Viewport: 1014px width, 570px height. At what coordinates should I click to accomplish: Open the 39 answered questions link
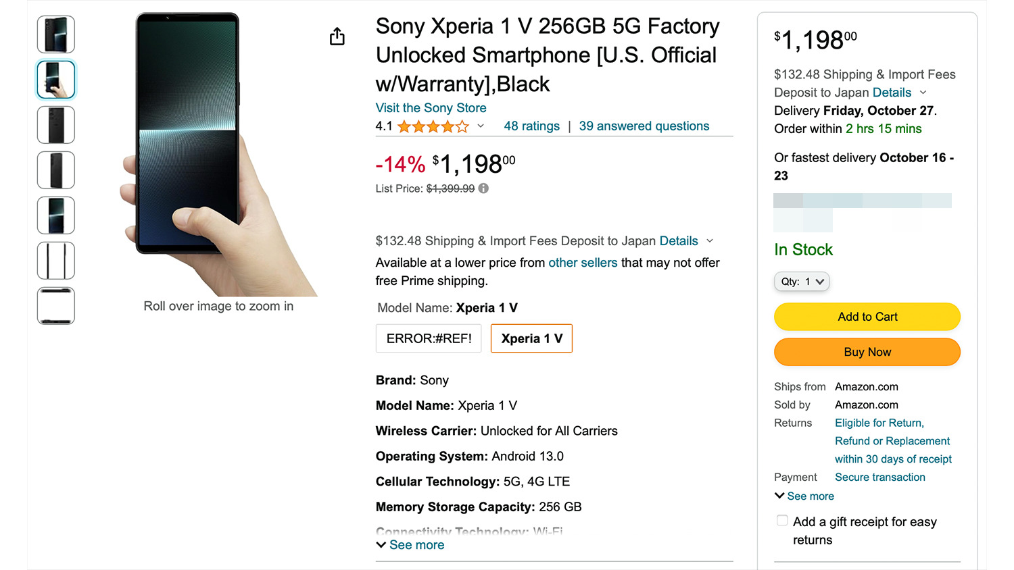[x=644, y=126]
